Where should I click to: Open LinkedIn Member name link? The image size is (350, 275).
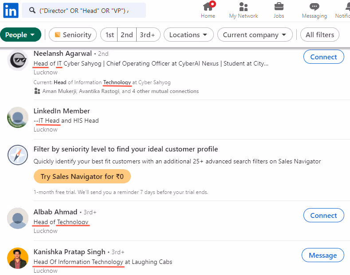(x=62, y=111)
